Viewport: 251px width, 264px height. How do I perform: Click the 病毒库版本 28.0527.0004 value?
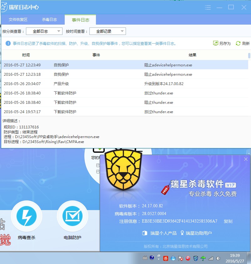tap(154, 214)
